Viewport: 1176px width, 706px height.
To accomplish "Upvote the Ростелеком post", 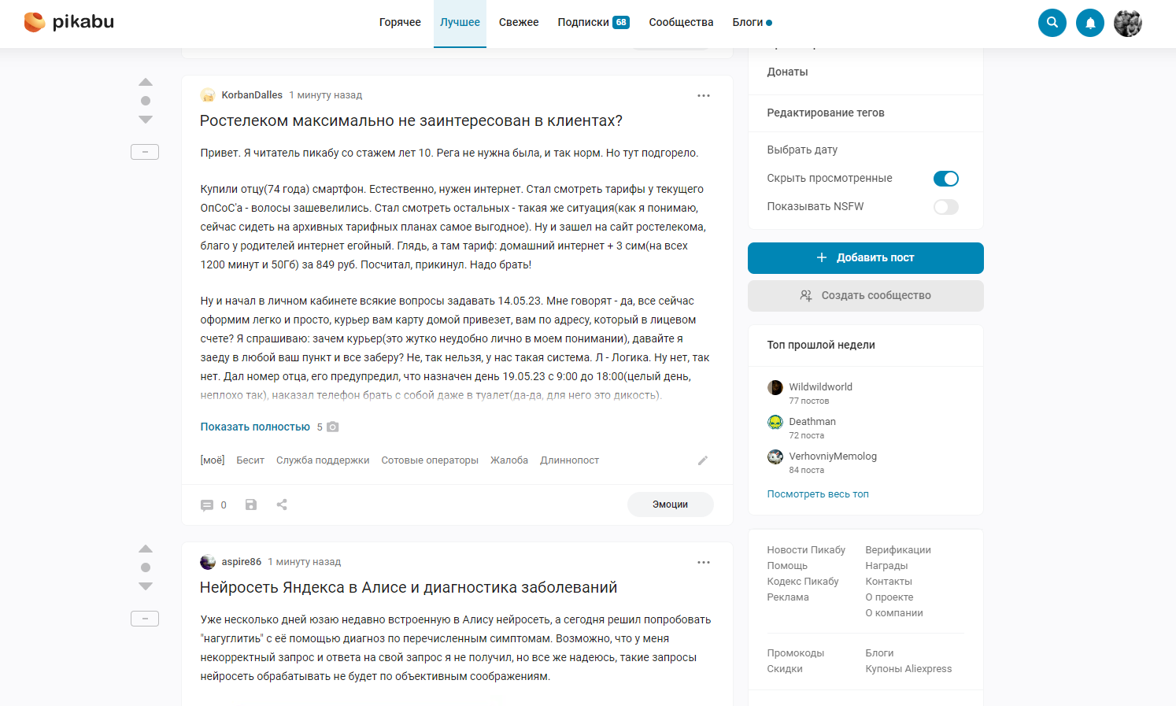I will pos(146,82).
